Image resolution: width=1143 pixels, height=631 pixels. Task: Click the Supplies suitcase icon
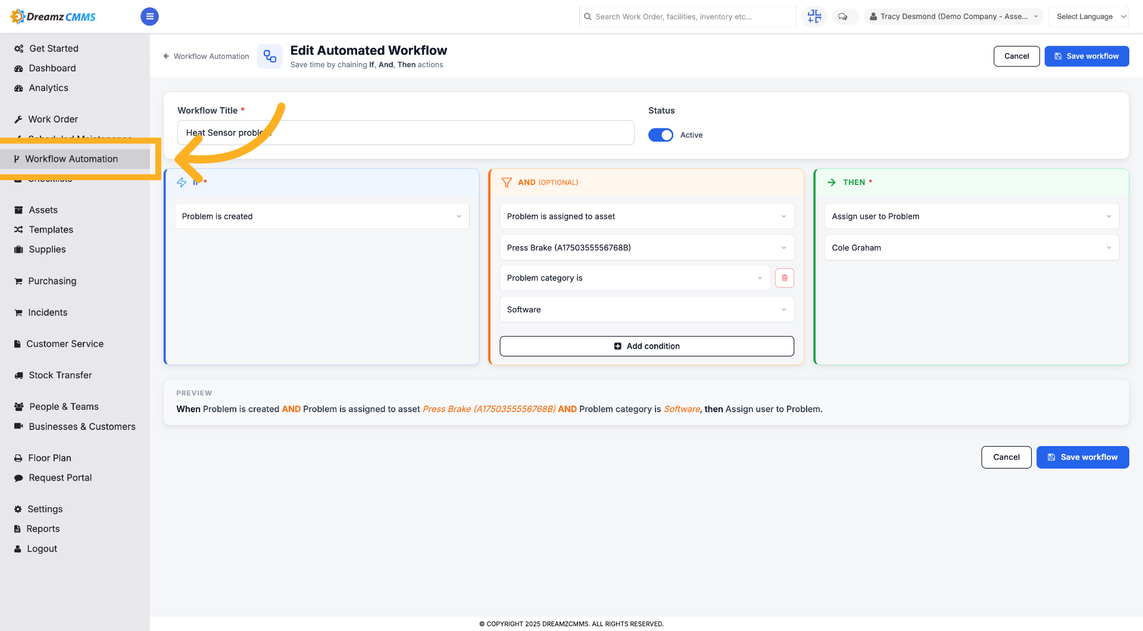click(x=18, y=249)
